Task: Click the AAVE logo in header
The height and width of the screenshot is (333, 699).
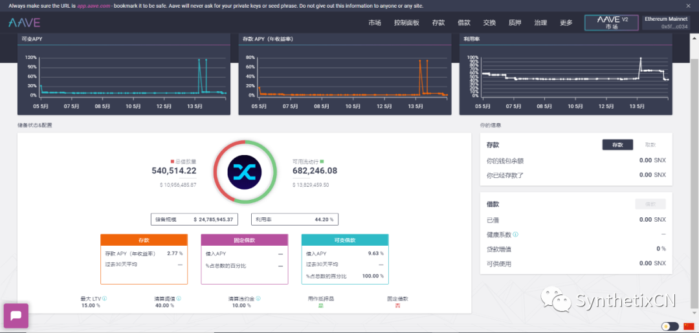Action: click(x=25, y=23)
